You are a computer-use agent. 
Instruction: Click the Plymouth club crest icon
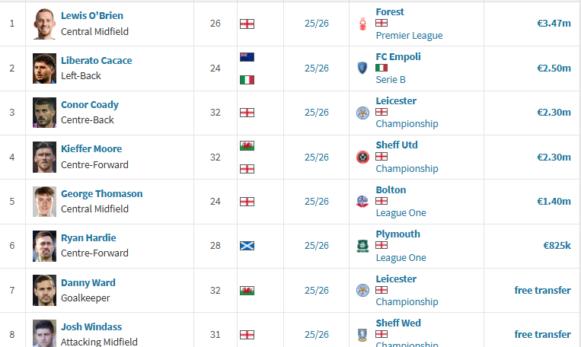362,246
